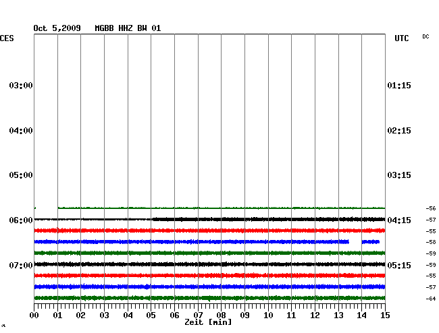Click minute tick label 07
This screenshot has height=333, width=439.
pyautogui.click(x=198, y=315)
